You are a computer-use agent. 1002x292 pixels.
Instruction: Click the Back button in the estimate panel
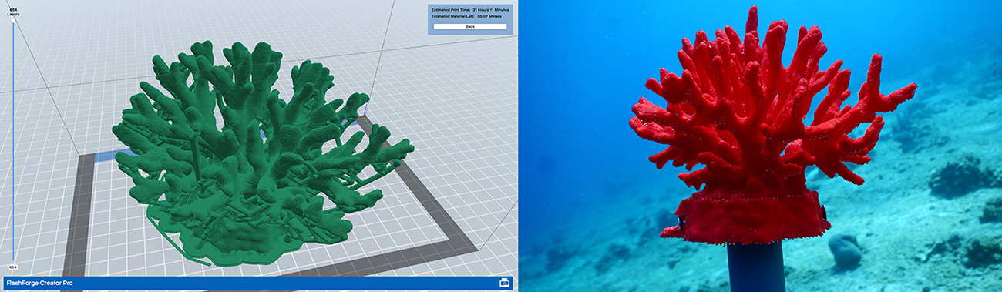point(470,26)
